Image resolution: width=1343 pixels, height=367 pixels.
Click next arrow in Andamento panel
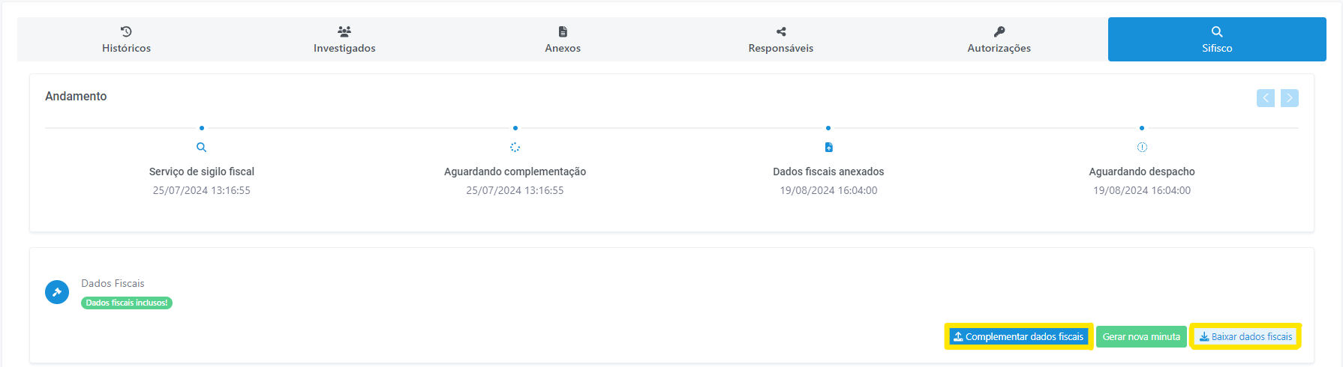tap(1290, 98)
